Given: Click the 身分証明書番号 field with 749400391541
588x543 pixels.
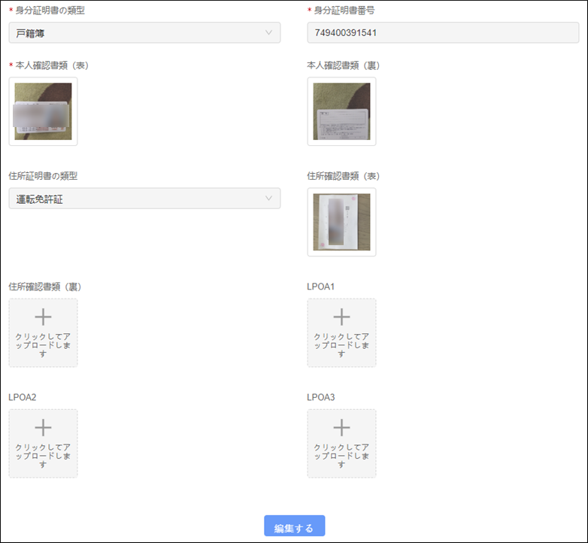Looking at the screenshot, I should 443,33.
